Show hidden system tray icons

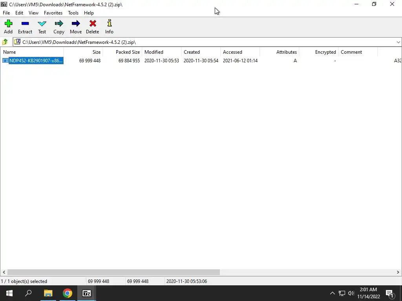332,293
